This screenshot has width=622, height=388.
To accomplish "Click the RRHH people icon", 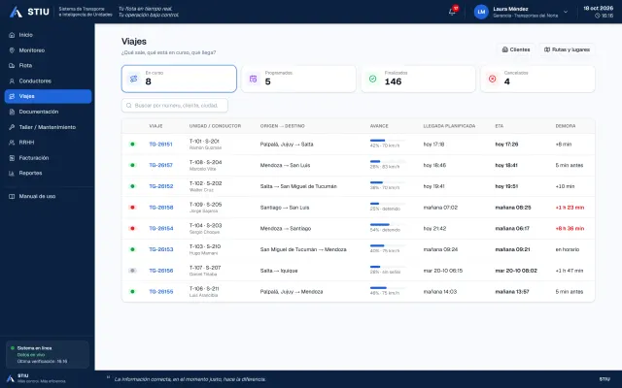I will (12, 143).
